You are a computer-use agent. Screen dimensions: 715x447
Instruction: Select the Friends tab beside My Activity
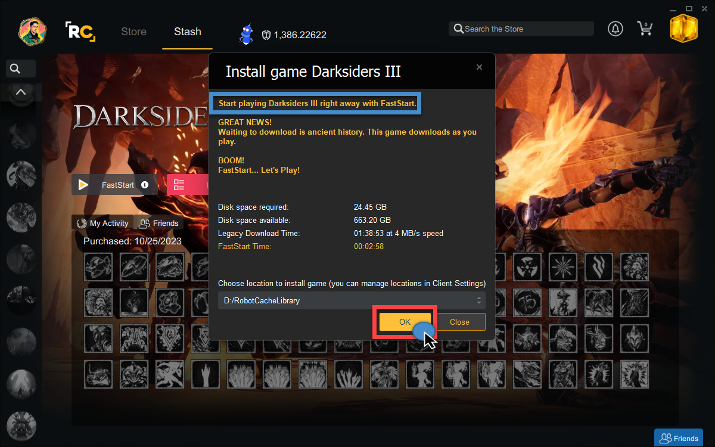tap(158, 223)
